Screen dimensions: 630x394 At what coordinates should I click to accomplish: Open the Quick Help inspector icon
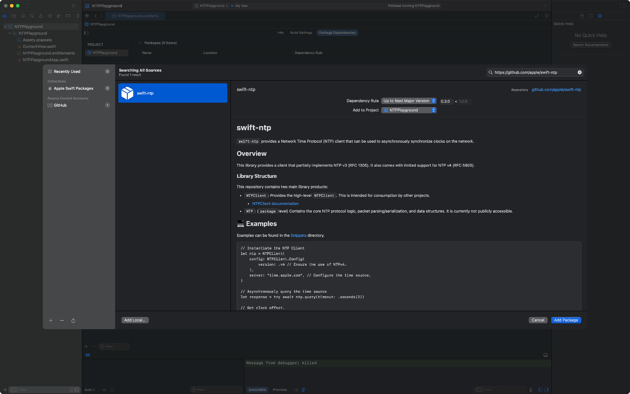[x=600, y=16]
